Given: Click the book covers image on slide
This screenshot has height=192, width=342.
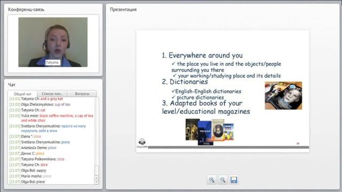Looking at the screenshot, I should point(209,132).
